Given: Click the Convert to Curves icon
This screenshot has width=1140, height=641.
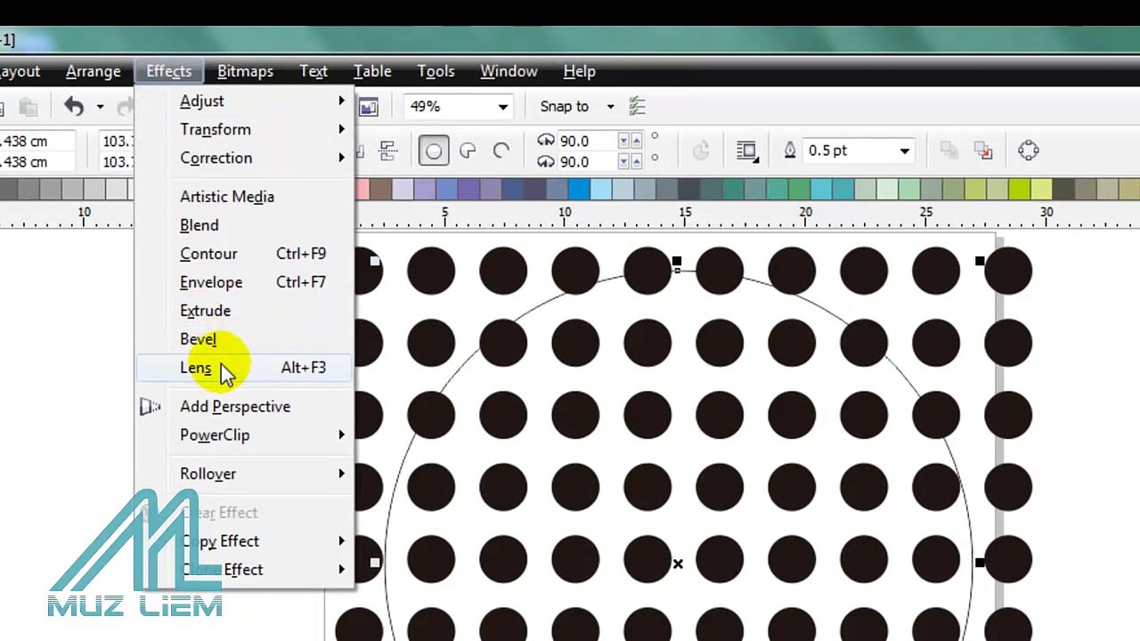Looking at the screenshot, I should click(1029, 151).
